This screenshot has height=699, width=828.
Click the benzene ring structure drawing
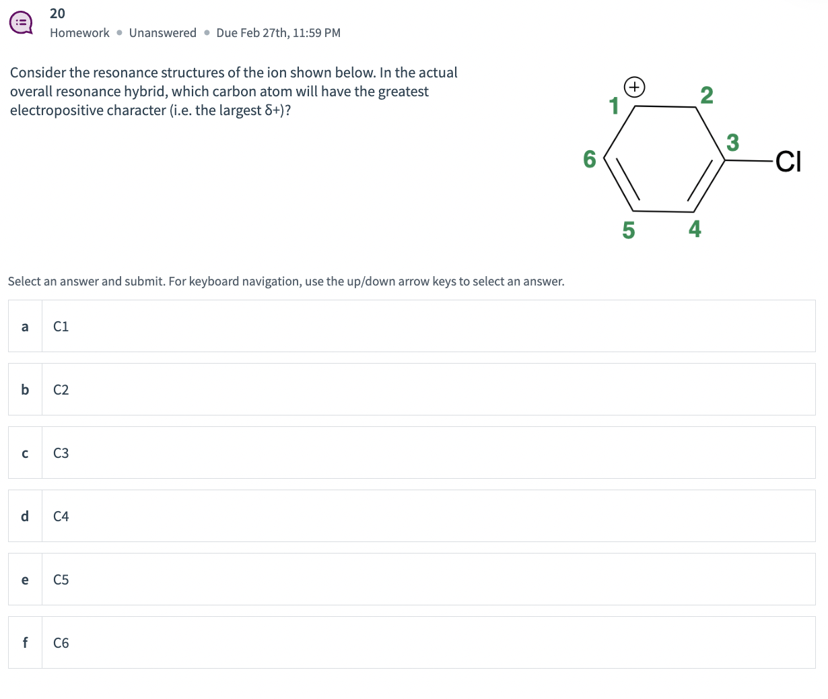663,160
